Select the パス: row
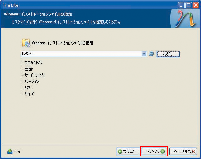This screenshot has height=159, width=201. tap(28, 88)
